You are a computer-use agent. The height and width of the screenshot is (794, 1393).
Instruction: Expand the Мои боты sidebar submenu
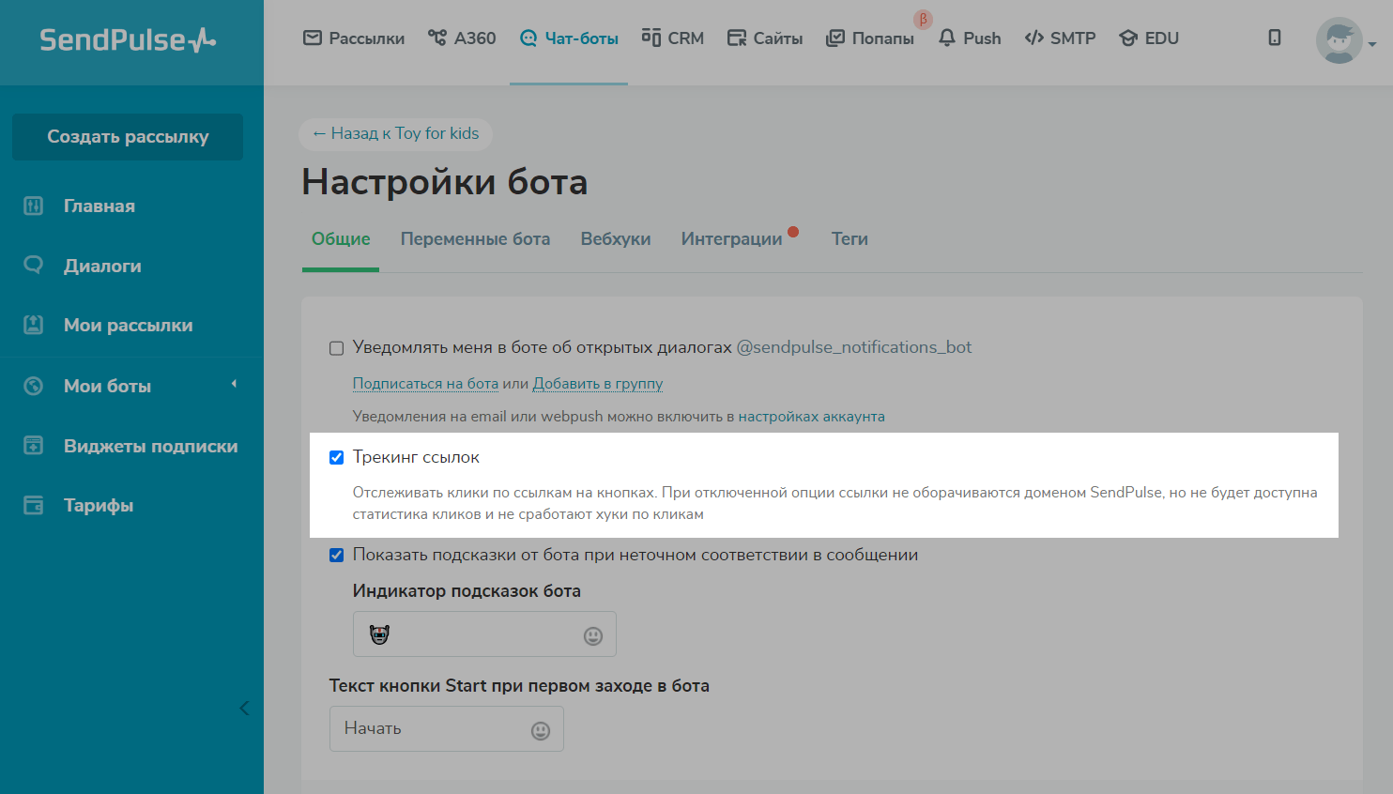[x=234, y=384]
